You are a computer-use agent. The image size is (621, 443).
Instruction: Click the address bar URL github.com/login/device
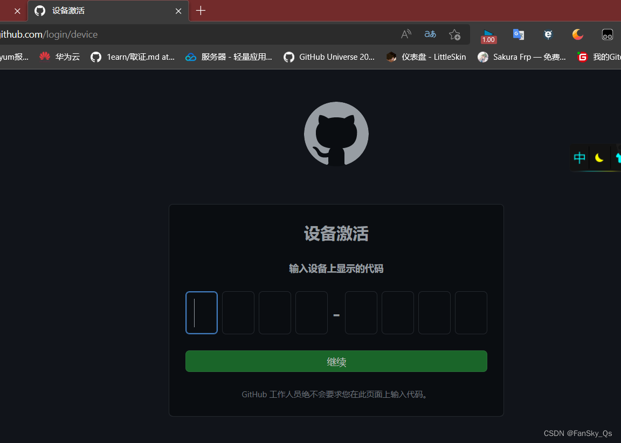pyautogui.click(x=49, y=34)
